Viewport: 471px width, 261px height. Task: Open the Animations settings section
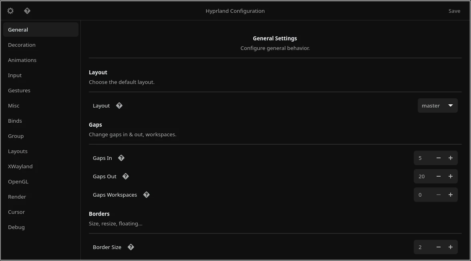22,60
